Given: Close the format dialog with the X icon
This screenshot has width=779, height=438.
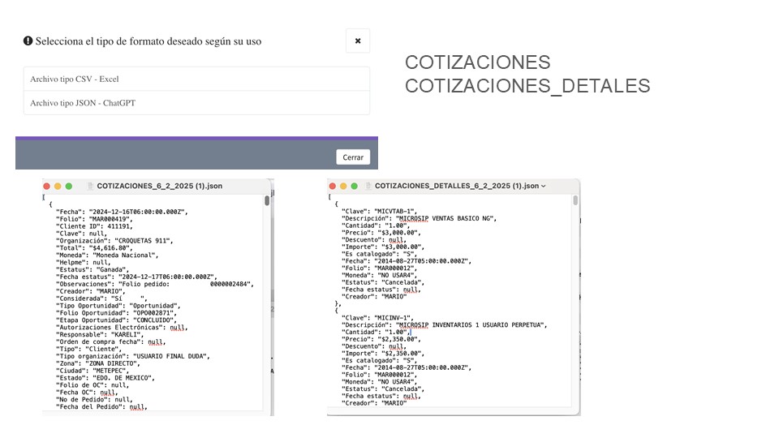Looking at the screenshot, I should click(357, 41).
